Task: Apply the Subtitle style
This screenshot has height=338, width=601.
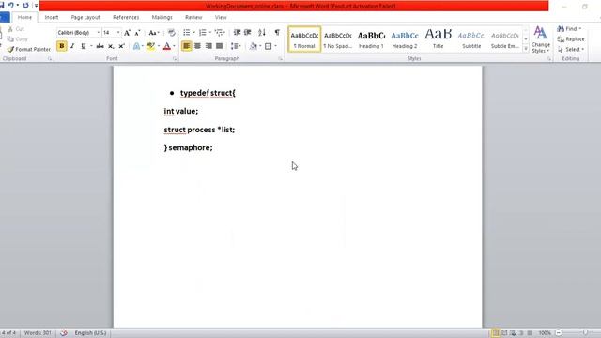Action: (471, 39)
